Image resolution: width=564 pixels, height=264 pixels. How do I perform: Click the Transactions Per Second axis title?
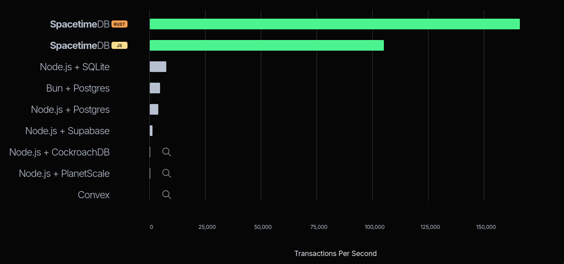(x=335, y=253)
